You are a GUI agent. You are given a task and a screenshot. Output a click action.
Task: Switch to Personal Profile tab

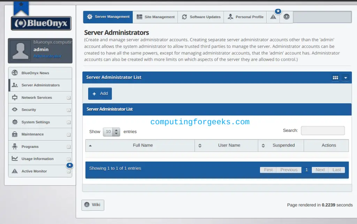pyautogui.click(x=245, y=17)
